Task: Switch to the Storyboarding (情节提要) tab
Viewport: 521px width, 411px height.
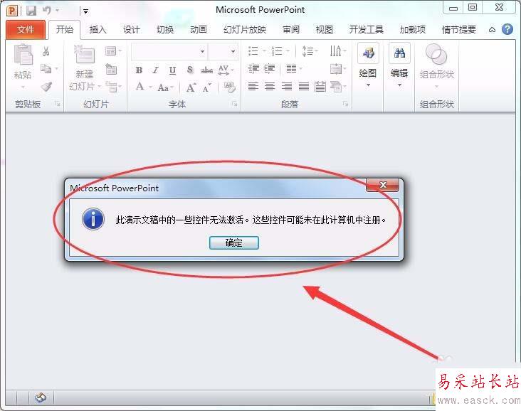Action: coord(459,30)
